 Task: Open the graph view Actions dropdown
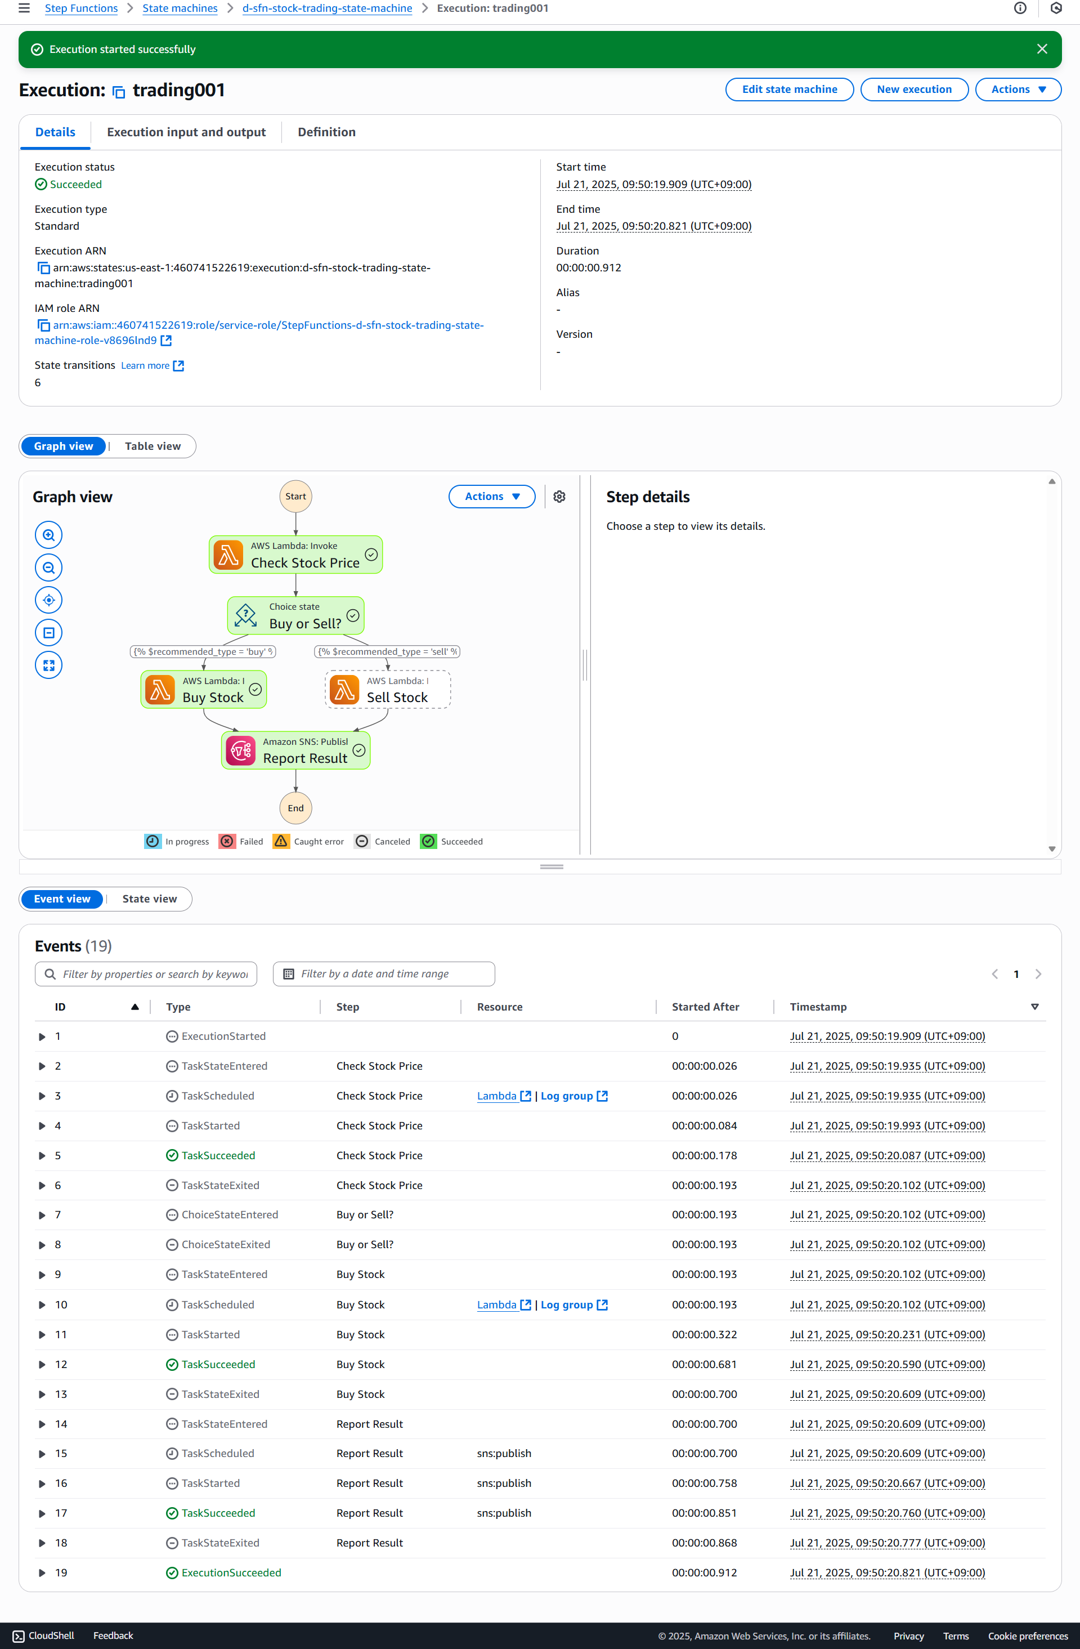491,497
